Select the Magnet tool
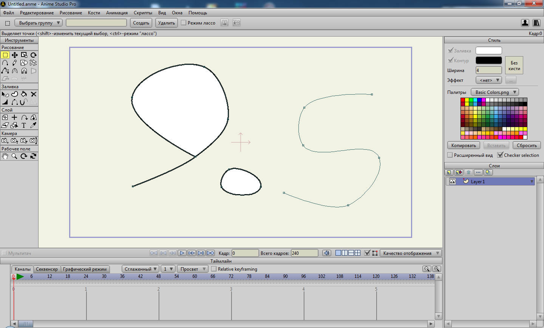The height and width of the screenshot is (328, 544). point(24,71)
